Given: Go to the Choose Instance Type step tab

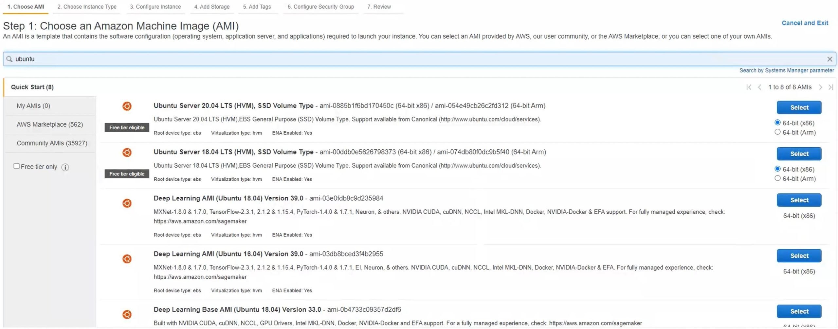Looking at the screenshot, I should [87, 7].
